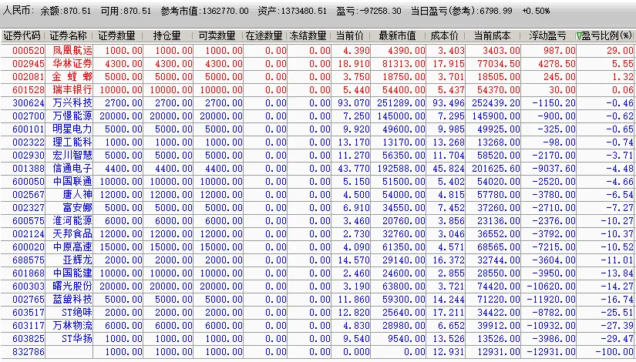Sort by the 浮动盈亏 column header

547,35
